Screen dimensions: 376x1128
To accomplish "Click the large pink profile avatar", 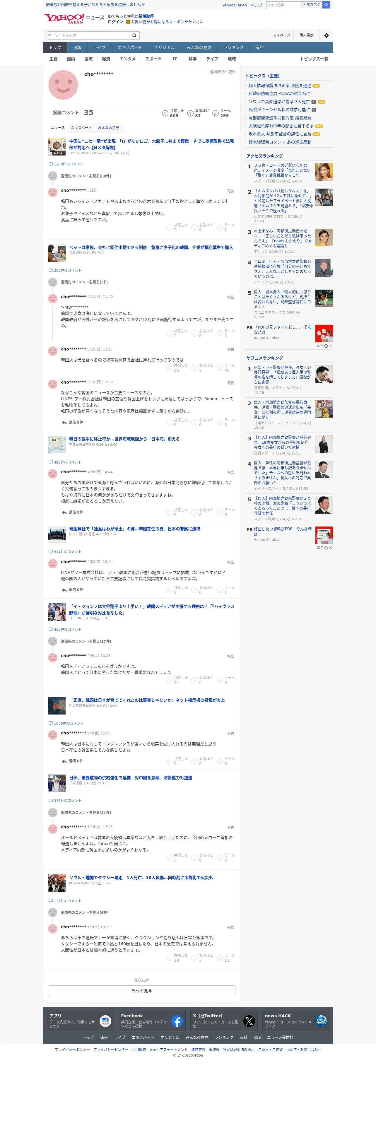I will pyautogui.click(x=63, y=85).
